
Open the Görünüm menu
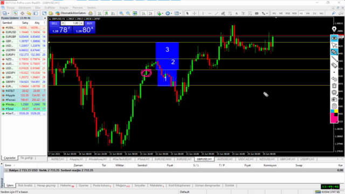(25, 8)
